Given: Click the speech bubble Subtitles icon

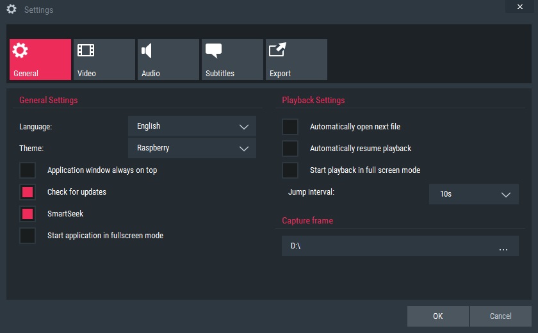Looking at the screenshot, I should pyautogui.click(x=213, y=51).
